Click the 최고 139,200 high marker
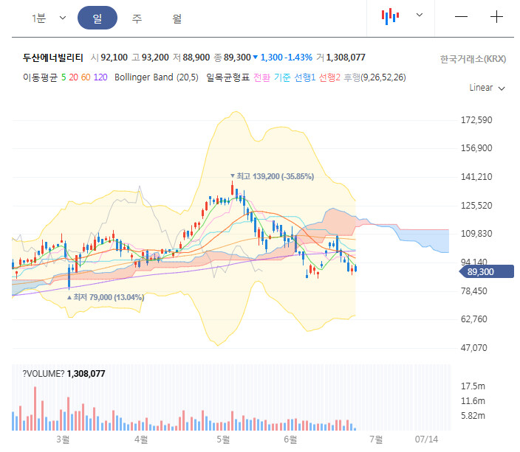 (x=272, y=176)
